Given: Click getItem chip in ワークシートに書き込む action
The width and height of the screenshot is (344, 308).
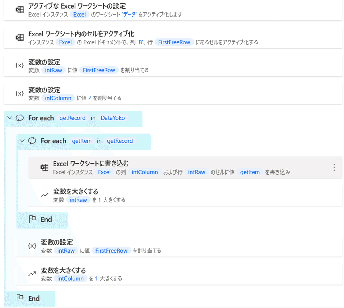Looking at the screenshot, I should pyautogui.click(x=250, y=172).
